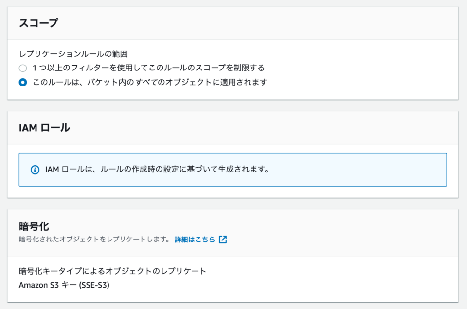Click the IAM ロール info message text
Screen dimensions: 467x309
pos(157,170)
